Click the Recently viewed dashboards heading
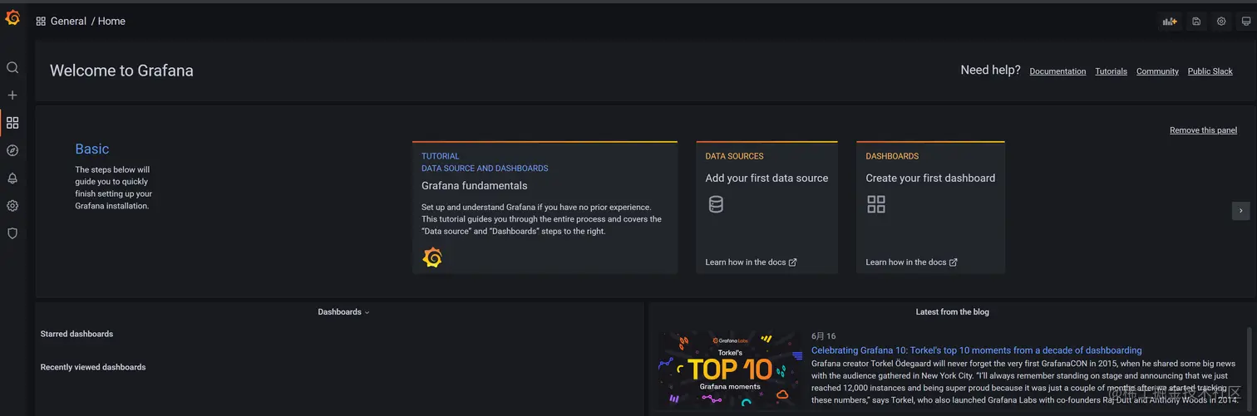 click(93, 367)
